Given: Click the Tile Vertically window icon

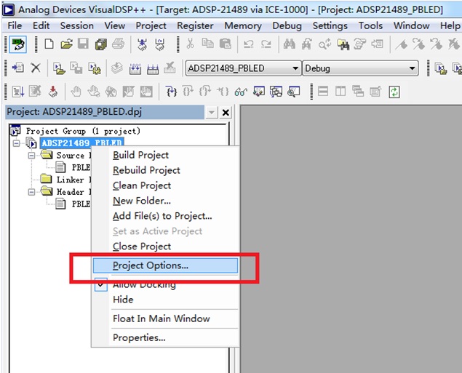Looking at the screenshot, I should pyautogui.click(x=340, y=92).
